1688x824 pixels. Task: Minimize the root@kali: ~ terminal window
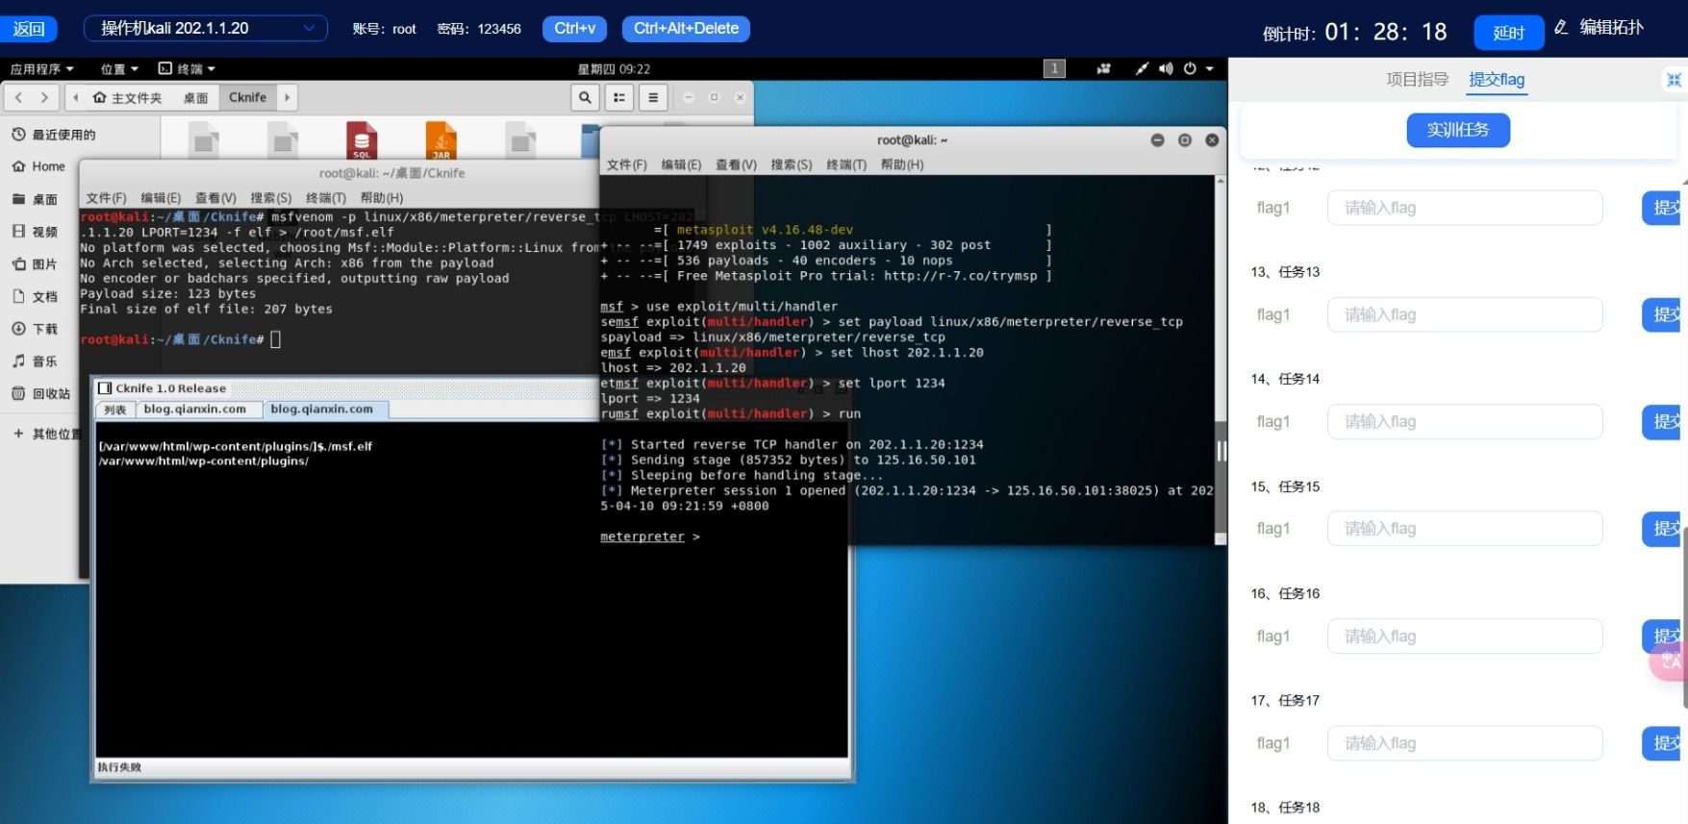1157,140
